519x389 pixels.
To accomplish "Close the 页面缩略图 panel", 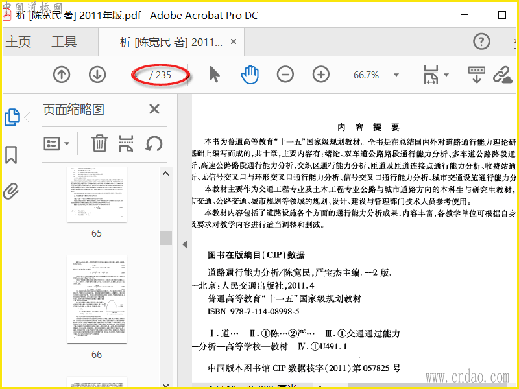I will pos(154,109).
